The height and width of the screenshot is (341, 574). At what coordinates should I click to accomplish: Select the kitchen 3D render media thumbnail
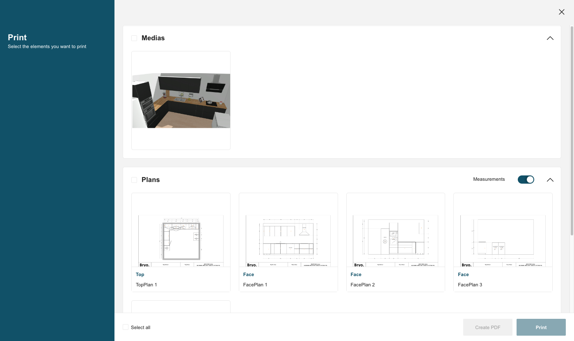click(181, 100)
